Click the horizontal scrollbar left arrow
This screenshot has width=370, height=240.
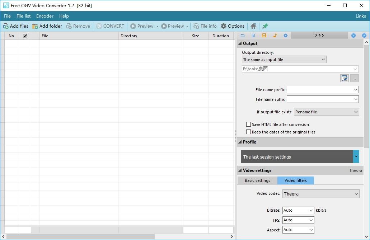point(3,236)
